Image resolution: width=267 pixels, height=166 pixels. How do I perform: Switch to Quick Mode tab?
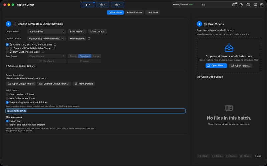pos(115,13)
